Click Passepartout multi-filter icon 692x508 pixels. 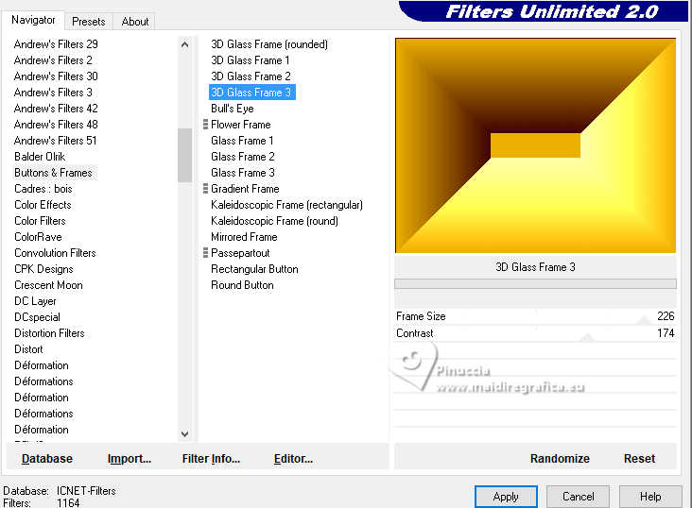tap(205, 253)
